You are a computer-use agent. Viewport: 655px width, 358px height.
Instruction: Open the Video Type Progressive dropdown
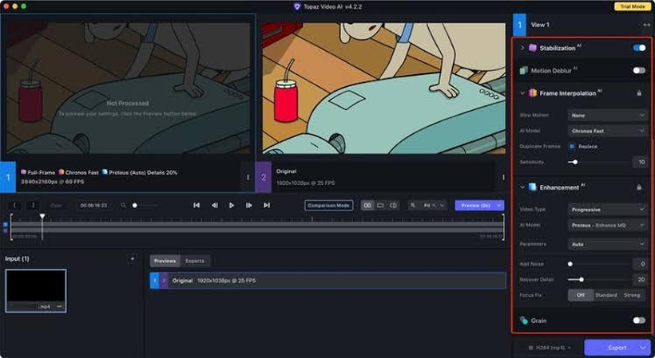point(607,210)
